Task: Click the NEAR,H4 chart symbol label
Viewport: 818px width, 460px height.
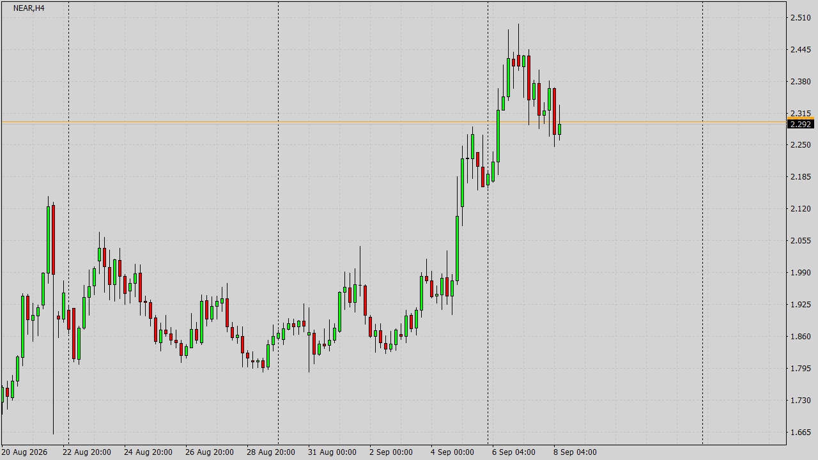Action: (29, 8)
